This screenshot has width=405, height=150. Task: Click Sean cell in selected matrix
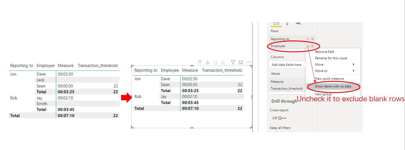(165, 85)
